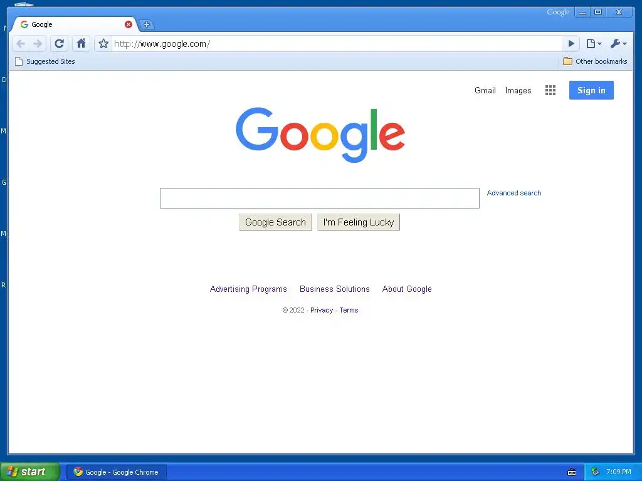Minimize the Chrome window
This screenshot has height=481, width=642.
[x=582, y=13]
